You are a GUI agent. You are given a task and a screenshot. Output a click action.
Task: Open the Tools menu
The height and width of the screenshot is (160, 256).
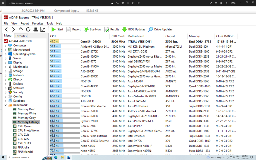click(x=50, y=23)
